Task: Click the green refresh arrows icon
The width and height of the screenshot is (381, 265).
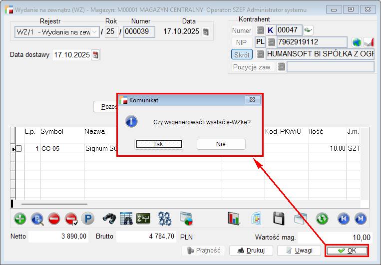Action: pyautogui.click(x=322, y=218)
